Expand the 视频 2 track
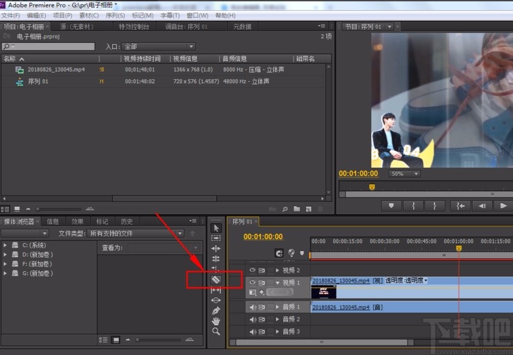The height and width of the screenshot is (355, 513). [x=277, y=270]
